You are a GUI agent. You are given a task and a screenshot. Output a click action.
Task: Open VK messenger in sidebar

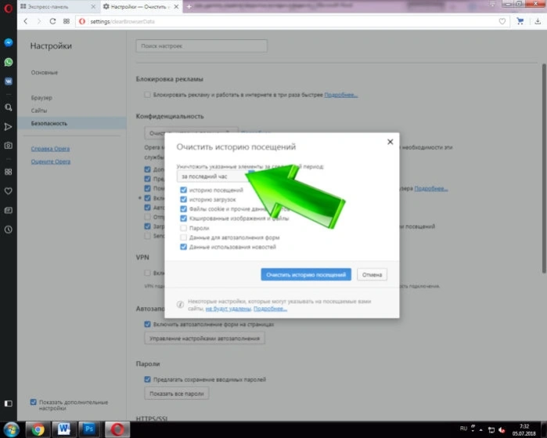(x=9, y=81)
